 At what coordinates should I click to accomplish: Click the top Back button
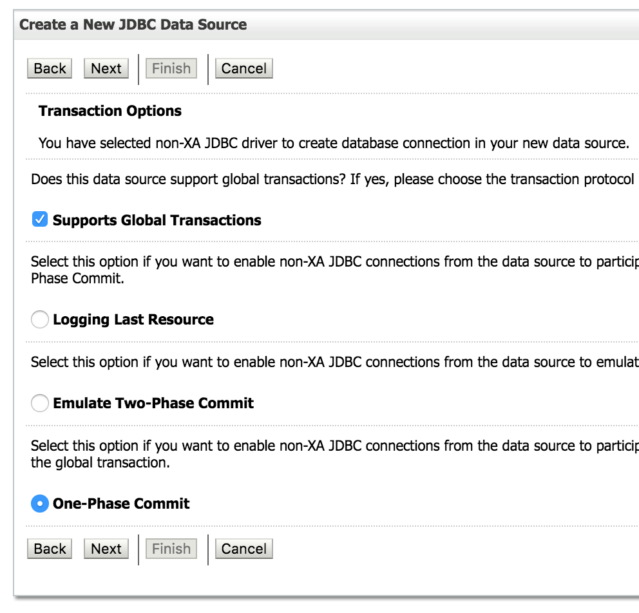click(49, 68)
